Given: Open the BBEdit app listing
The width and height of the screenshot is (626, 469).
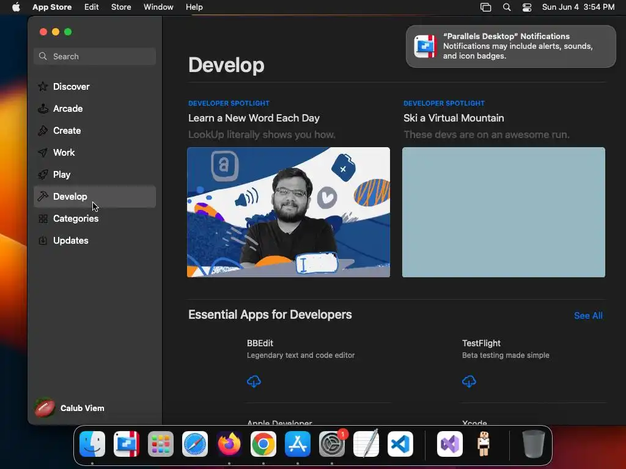Looking at the screenshot, I should (x=260, y=343).
